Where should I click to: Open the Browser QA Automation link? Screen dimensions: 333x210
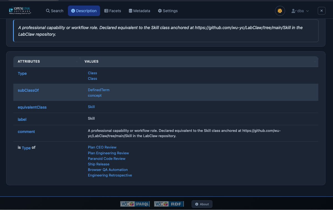click(x=108, y=170)
